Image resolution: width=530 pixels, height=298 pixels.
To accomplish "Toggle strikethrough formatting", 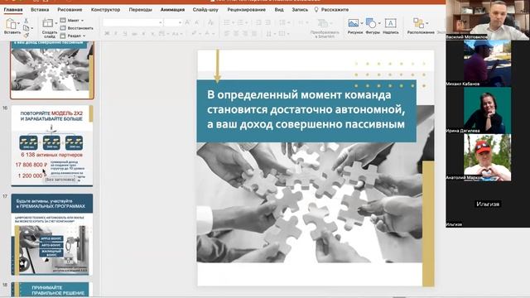I will pyautogui.click(x=134, y=33).
